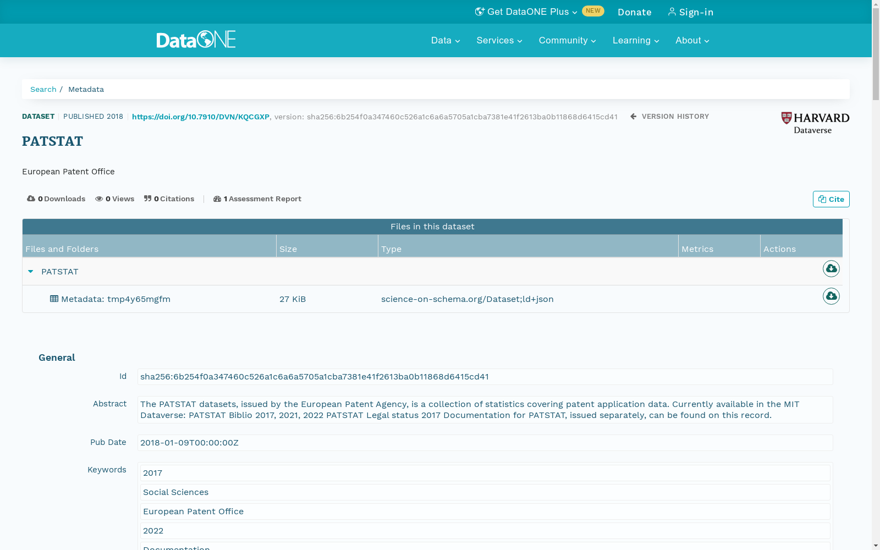Collapse the PATSTAT folder row

31,271
